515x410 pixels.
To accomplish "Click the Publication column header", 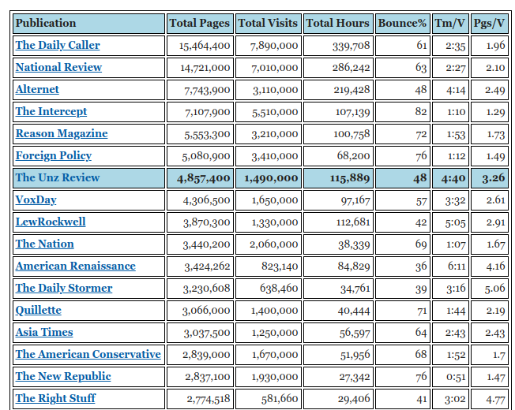I will [88, 24].
